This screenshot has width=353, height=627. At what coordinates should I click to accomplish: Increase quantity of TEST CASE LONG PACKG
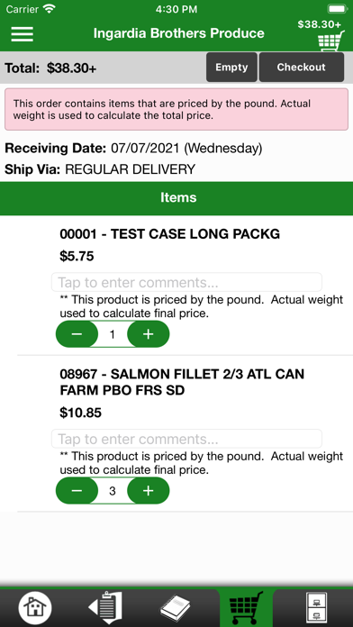(x=149, y=334)
